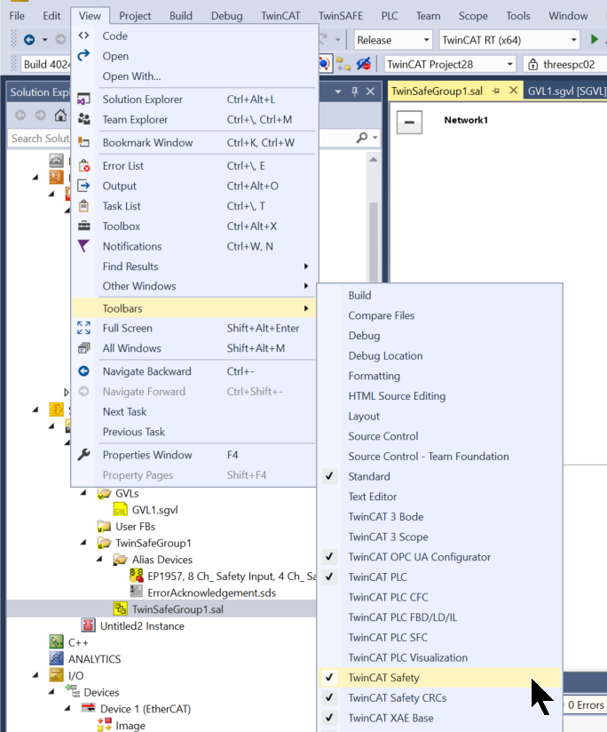
Task: Open the TwinCAT Project28 dropdown
Action: coord(509,64)
